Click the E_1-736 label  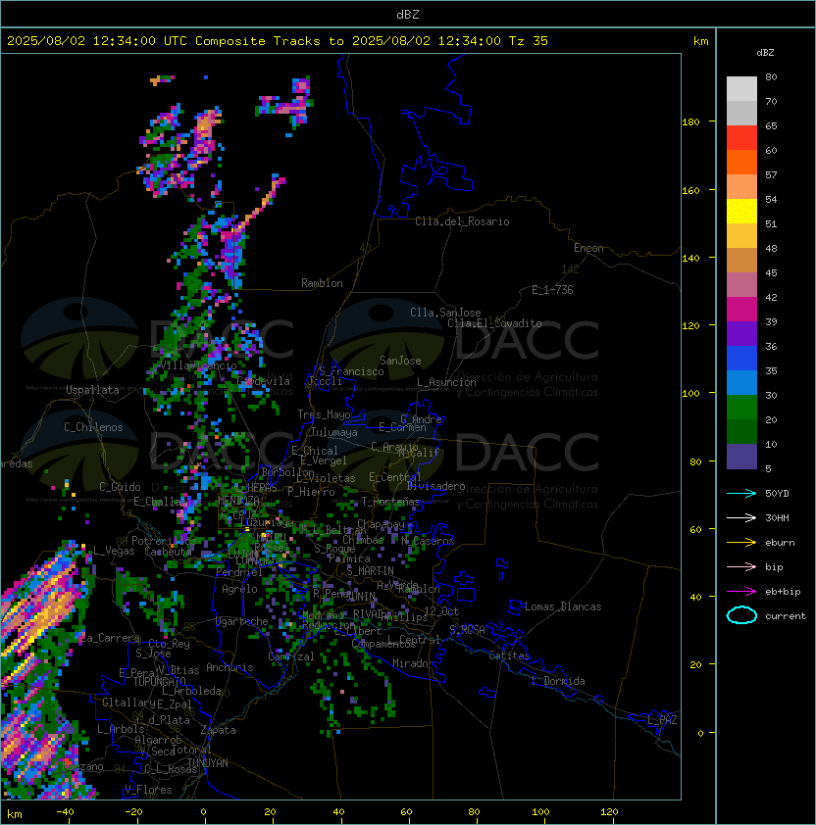pos(552,290)
